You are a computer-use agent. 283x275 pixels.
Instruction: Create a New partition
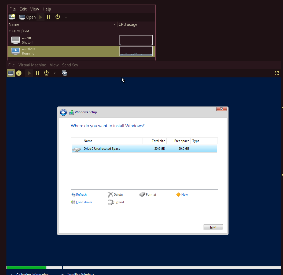tap(182, 195)
